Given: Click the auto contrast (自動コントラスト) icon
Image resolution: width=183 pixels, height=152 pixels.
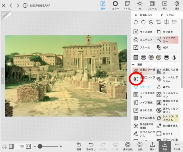Looking at the screenshot, I should click(x=136, y=79).
